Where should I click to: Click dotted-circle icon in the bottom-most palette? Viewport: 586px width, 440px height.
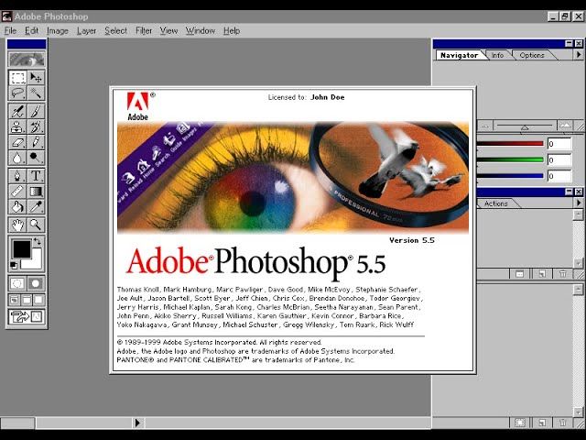tap(520, 423)
